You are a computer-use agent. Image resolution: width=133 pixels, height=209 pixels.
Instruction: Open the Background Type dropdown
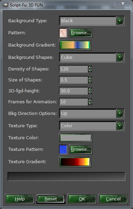pos(92,21)
